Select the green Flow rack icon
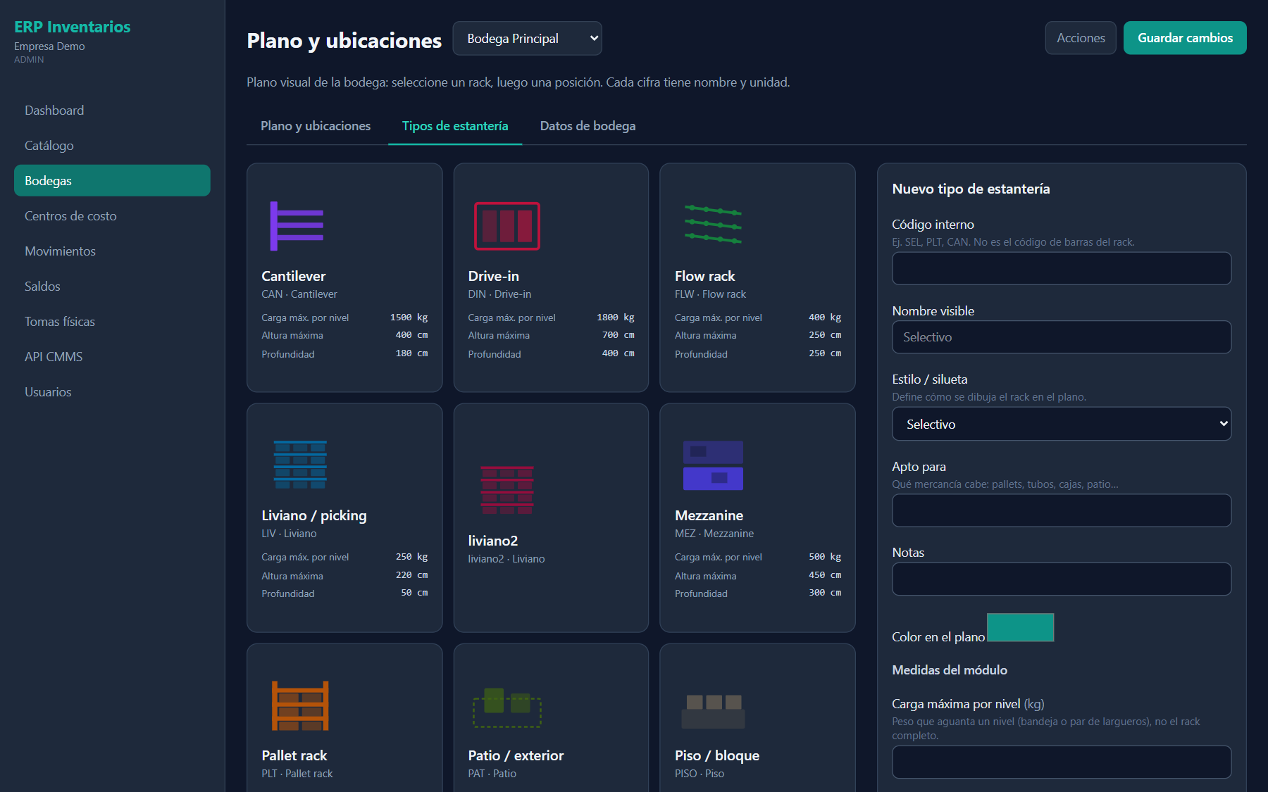 (x=713, y=225)
